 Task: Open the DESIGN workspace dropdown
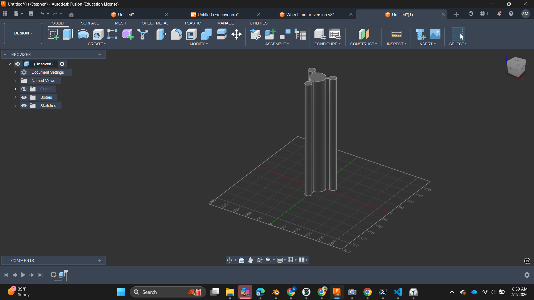23,33
